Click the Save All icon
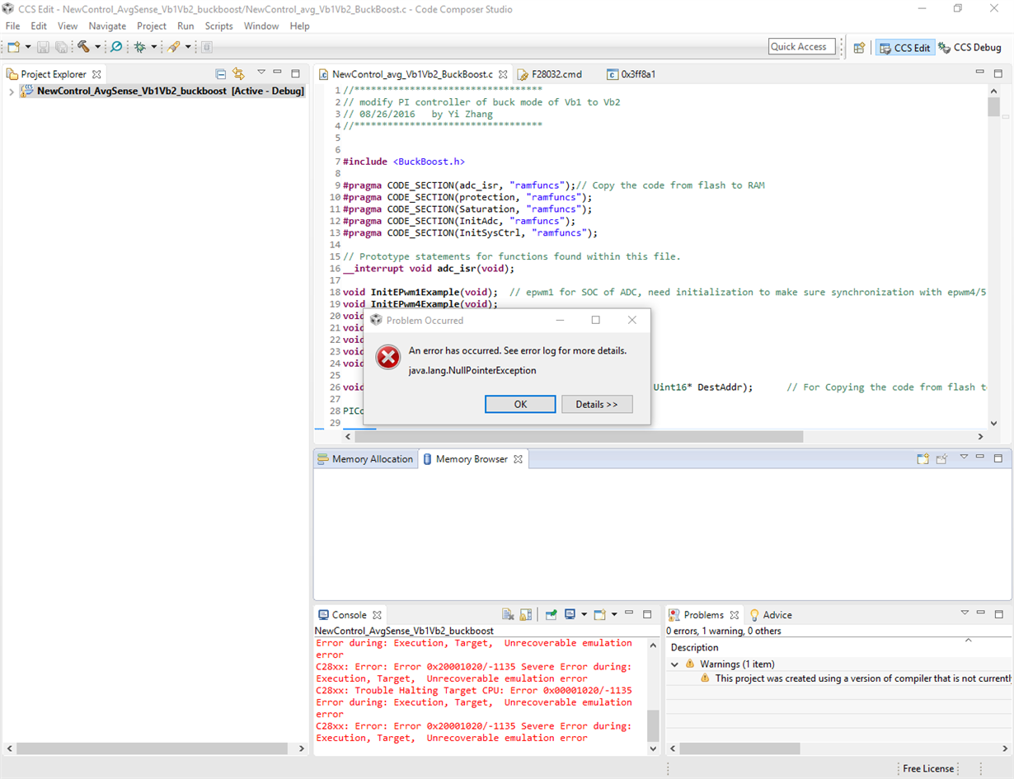 (61, 47)
